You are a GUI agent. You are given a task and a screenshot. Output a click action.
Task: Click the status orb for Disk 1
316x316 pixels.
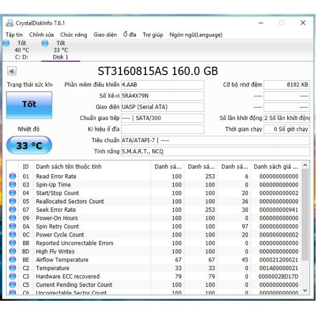tap(45, 43)
